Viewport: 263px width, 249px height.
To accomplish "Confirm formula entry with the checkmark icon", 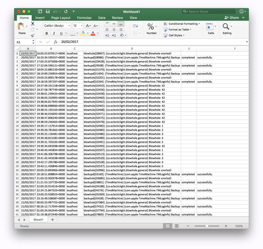I will click(x=48, y=42).
